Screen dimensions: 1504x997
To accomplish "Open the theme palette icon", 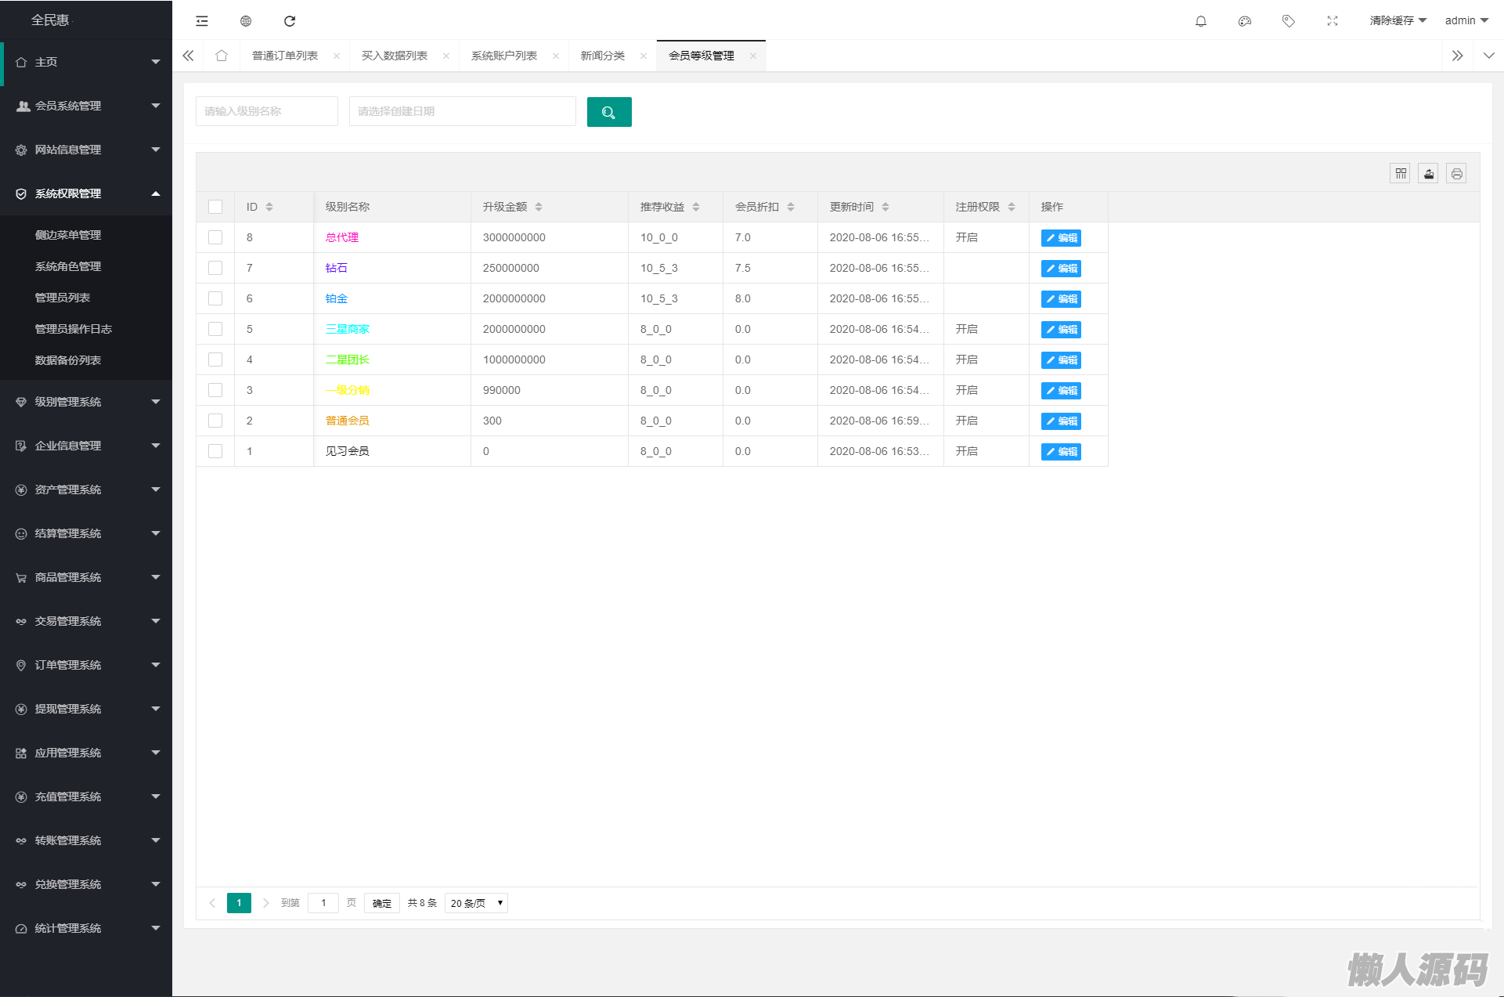I will [x=1244, y=21].
